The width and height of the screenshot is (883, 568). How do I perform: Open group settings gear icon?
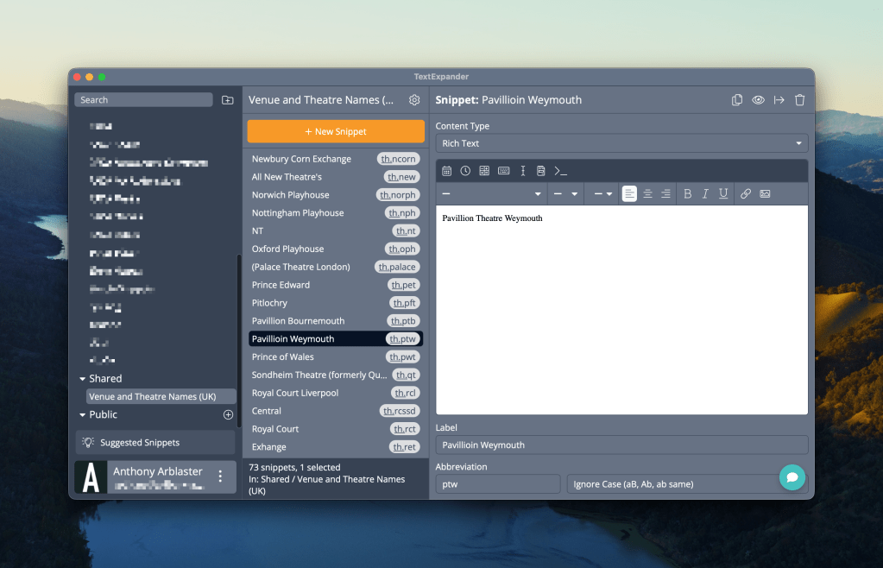pos(414,100)
